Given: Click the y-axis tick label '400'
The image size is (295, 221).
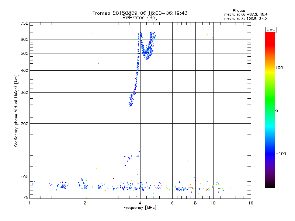Looking at the screenshot, I should click(24, 70).
